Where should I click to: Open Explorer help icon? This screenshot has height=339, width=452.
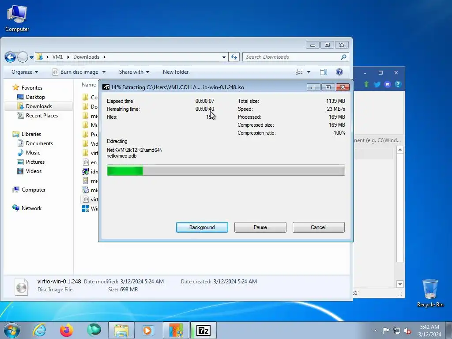tap(339, 72)
